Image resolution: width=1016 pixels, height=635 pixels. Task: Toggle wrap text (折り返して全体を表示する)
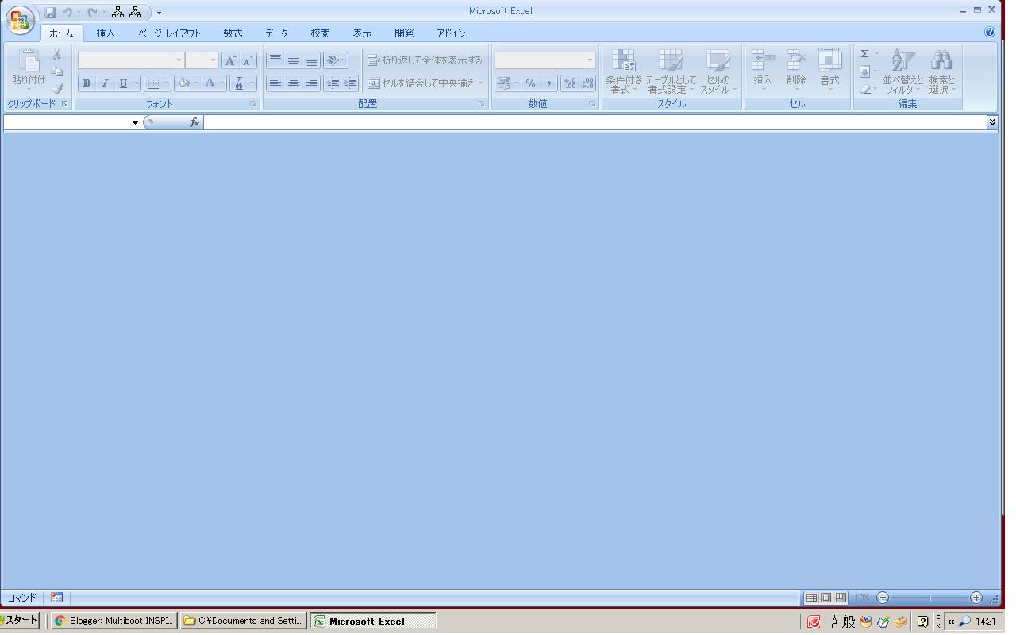[425, 60]
